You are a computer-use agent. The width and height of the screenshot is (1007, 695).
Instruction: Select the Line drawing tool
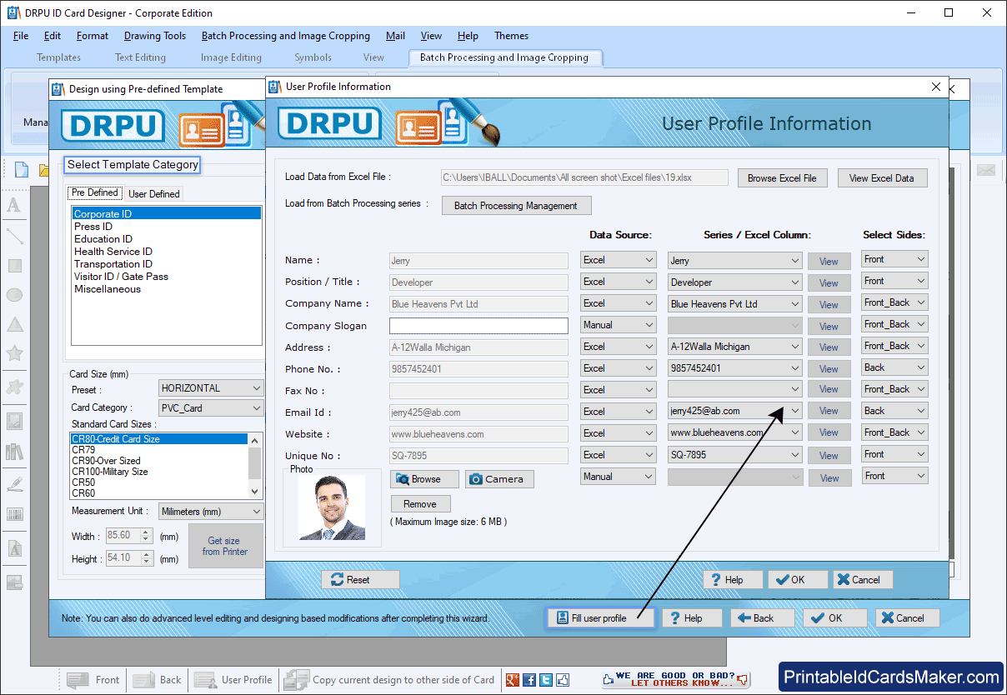pyautogui.click(x=14, y=236)
